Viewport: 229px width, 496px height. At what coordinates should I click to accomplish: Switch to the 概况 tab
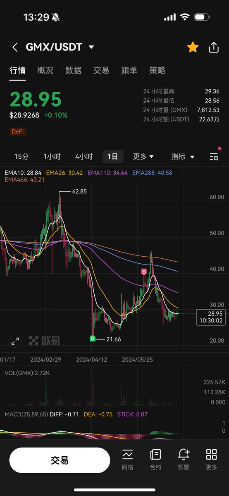[x=45, y=71]
